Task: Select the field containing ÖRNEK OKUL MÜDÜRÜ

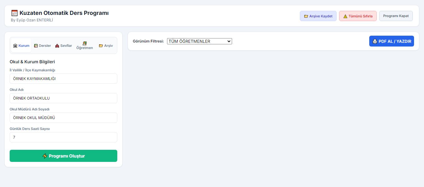Action: click(x=63, y=118)
